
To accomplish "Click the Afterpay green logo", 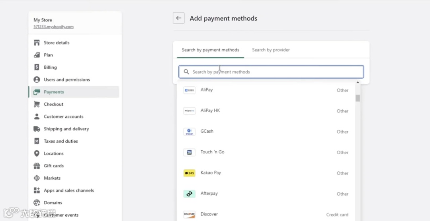I will 189,194.
